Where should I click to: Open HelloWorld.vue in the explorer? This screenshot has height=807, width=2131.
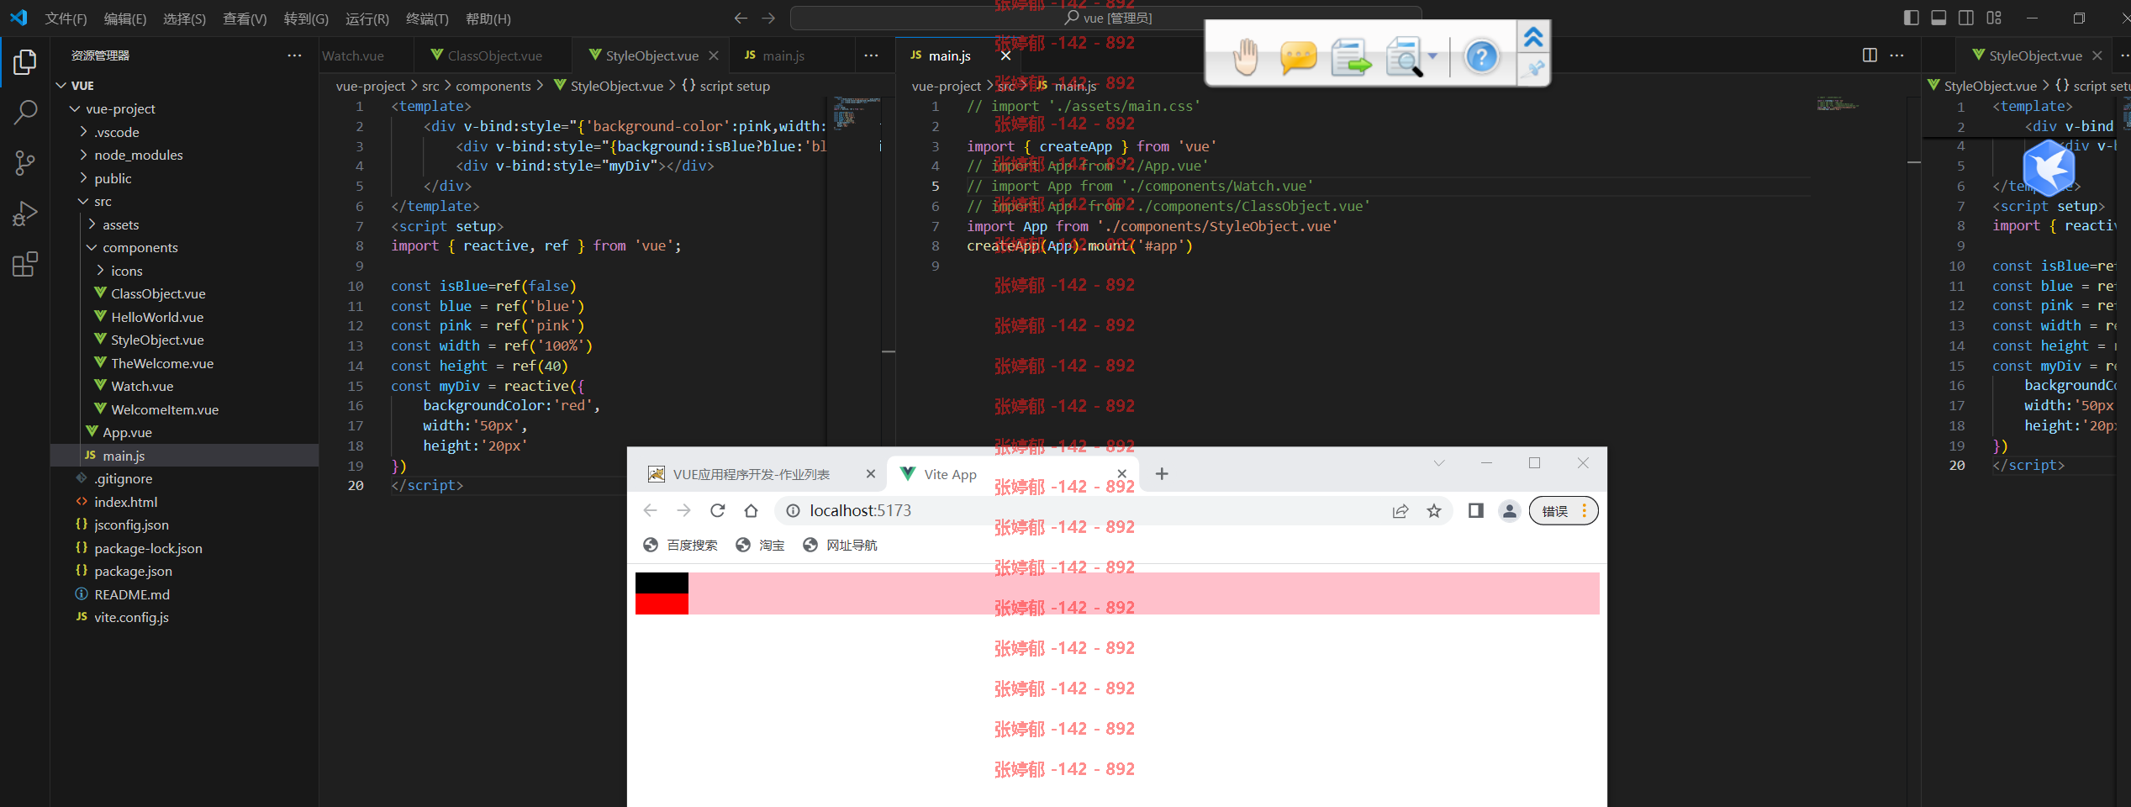tap(156, 317)
